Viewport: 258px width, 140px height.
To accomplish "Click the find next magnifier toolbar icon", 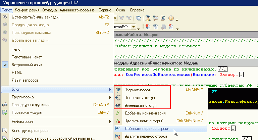I will 121,18.
